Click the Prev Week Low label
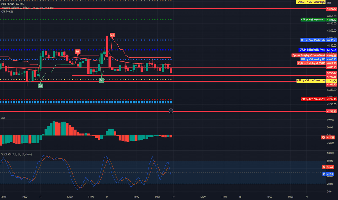The width and height of the screenshot is (338, 200). [x=311, y=80]
